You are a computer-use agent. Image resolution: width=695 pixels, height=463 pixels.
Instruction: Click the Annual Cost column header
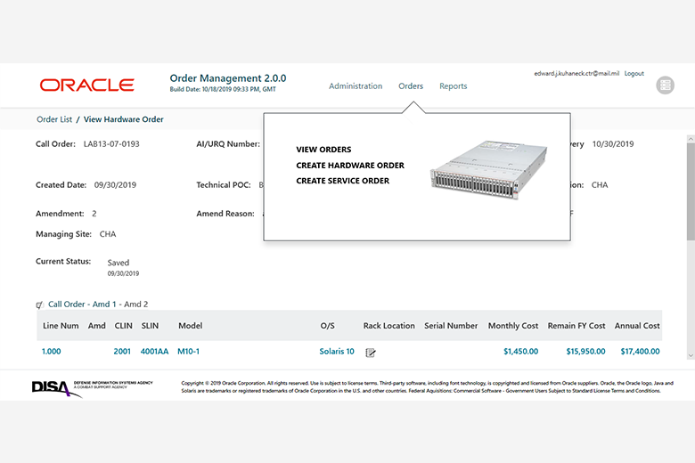pos(637,326)
